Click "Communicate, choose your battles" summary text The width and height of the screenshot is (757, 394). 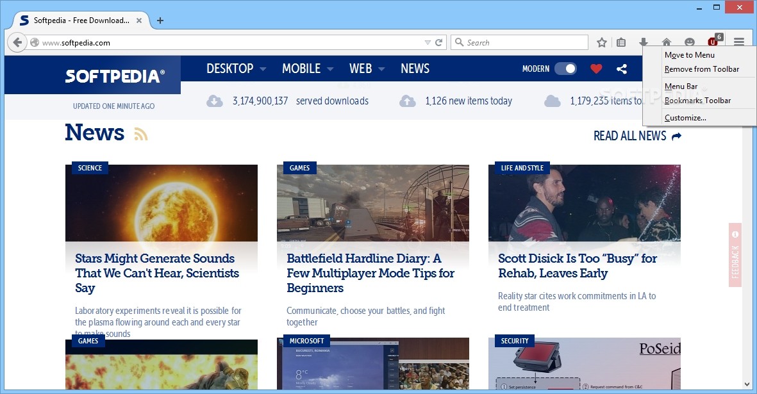(x=365, y=316)
